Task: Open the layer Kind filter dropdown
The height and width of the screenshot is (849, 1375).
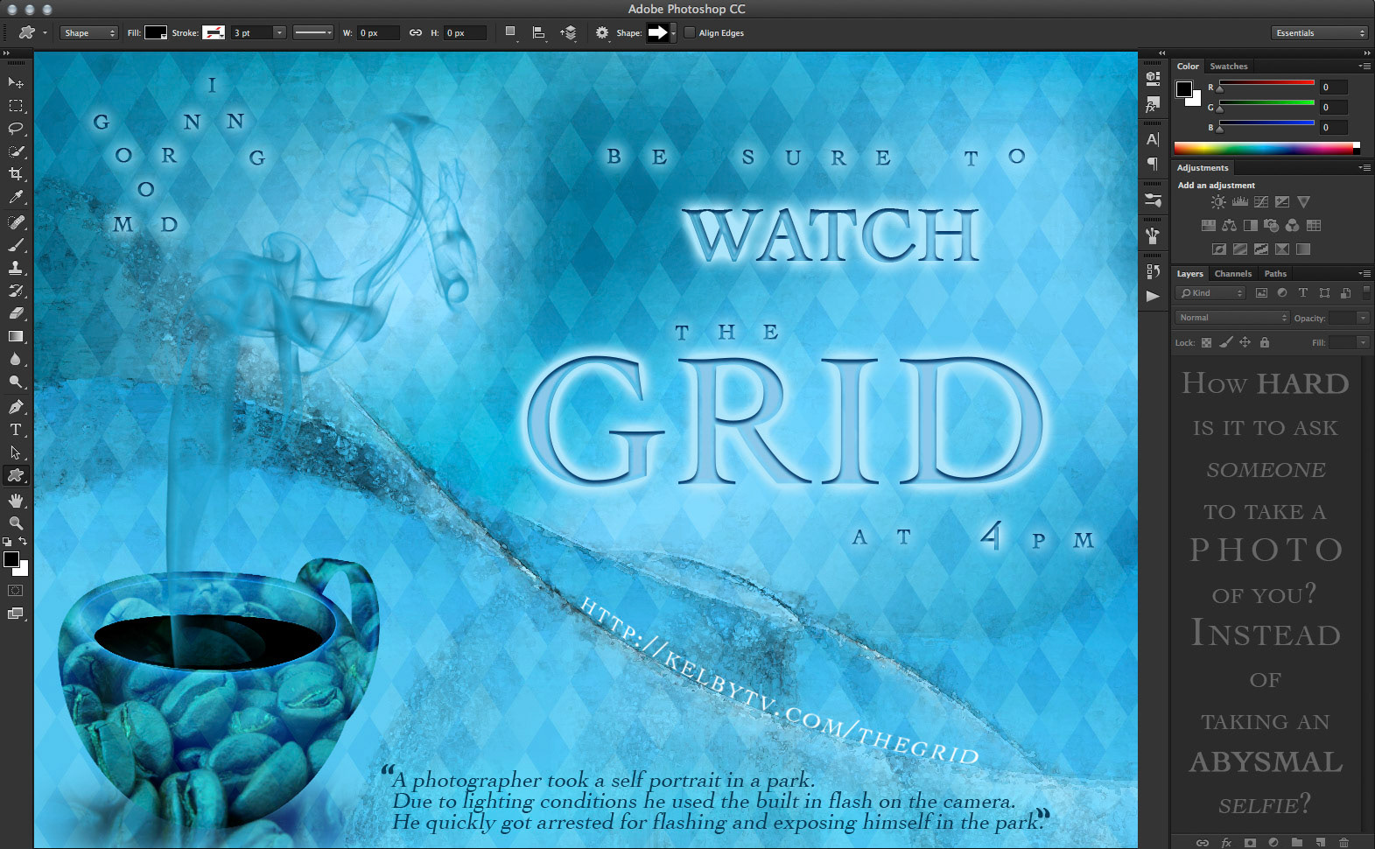Action: point(1211,293)
